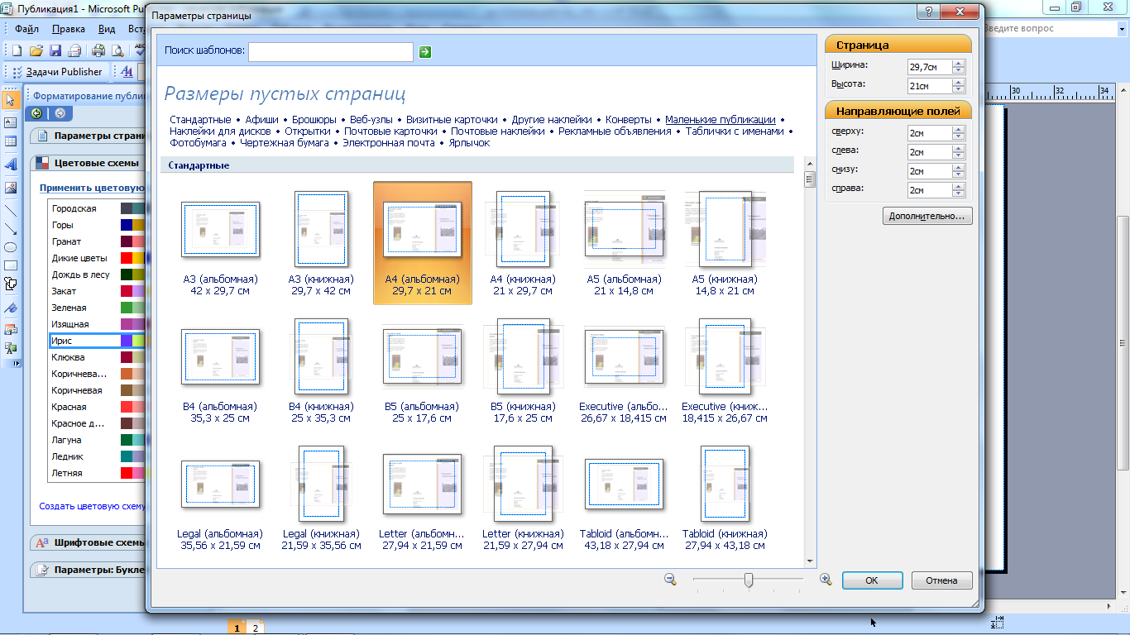Click the Отмена button
Viewport: 1130px width, 635px height.
pos(941,580)
